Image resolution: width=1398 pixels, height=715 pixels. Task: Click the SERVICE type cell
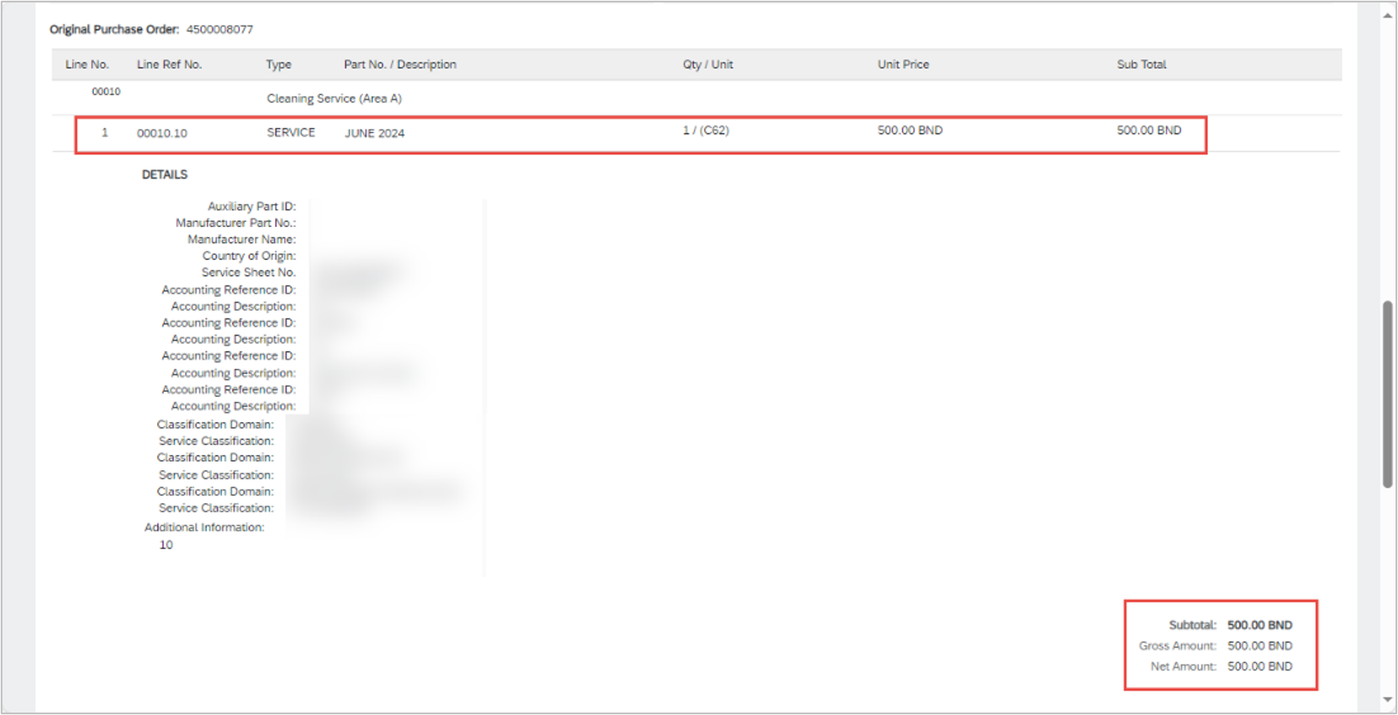coord(290,133)
